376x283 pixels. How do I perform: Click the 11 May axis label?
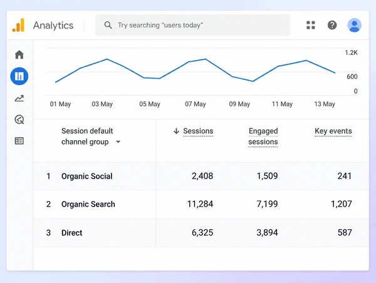click(x=282, y=104)
